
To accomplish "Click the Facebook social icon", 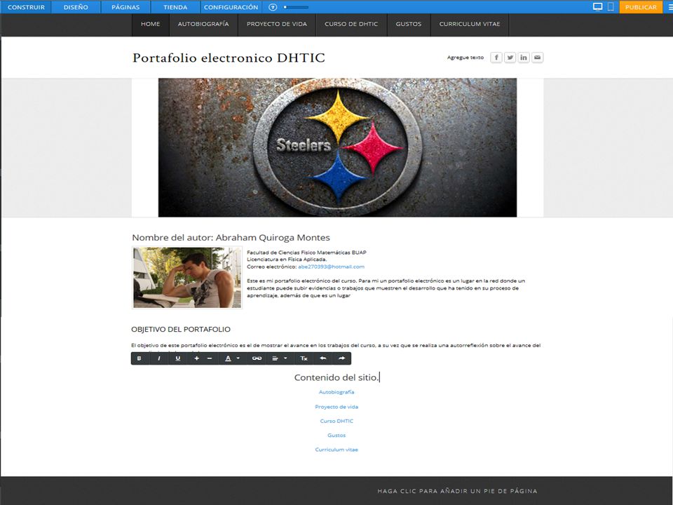I will (496, 57).
